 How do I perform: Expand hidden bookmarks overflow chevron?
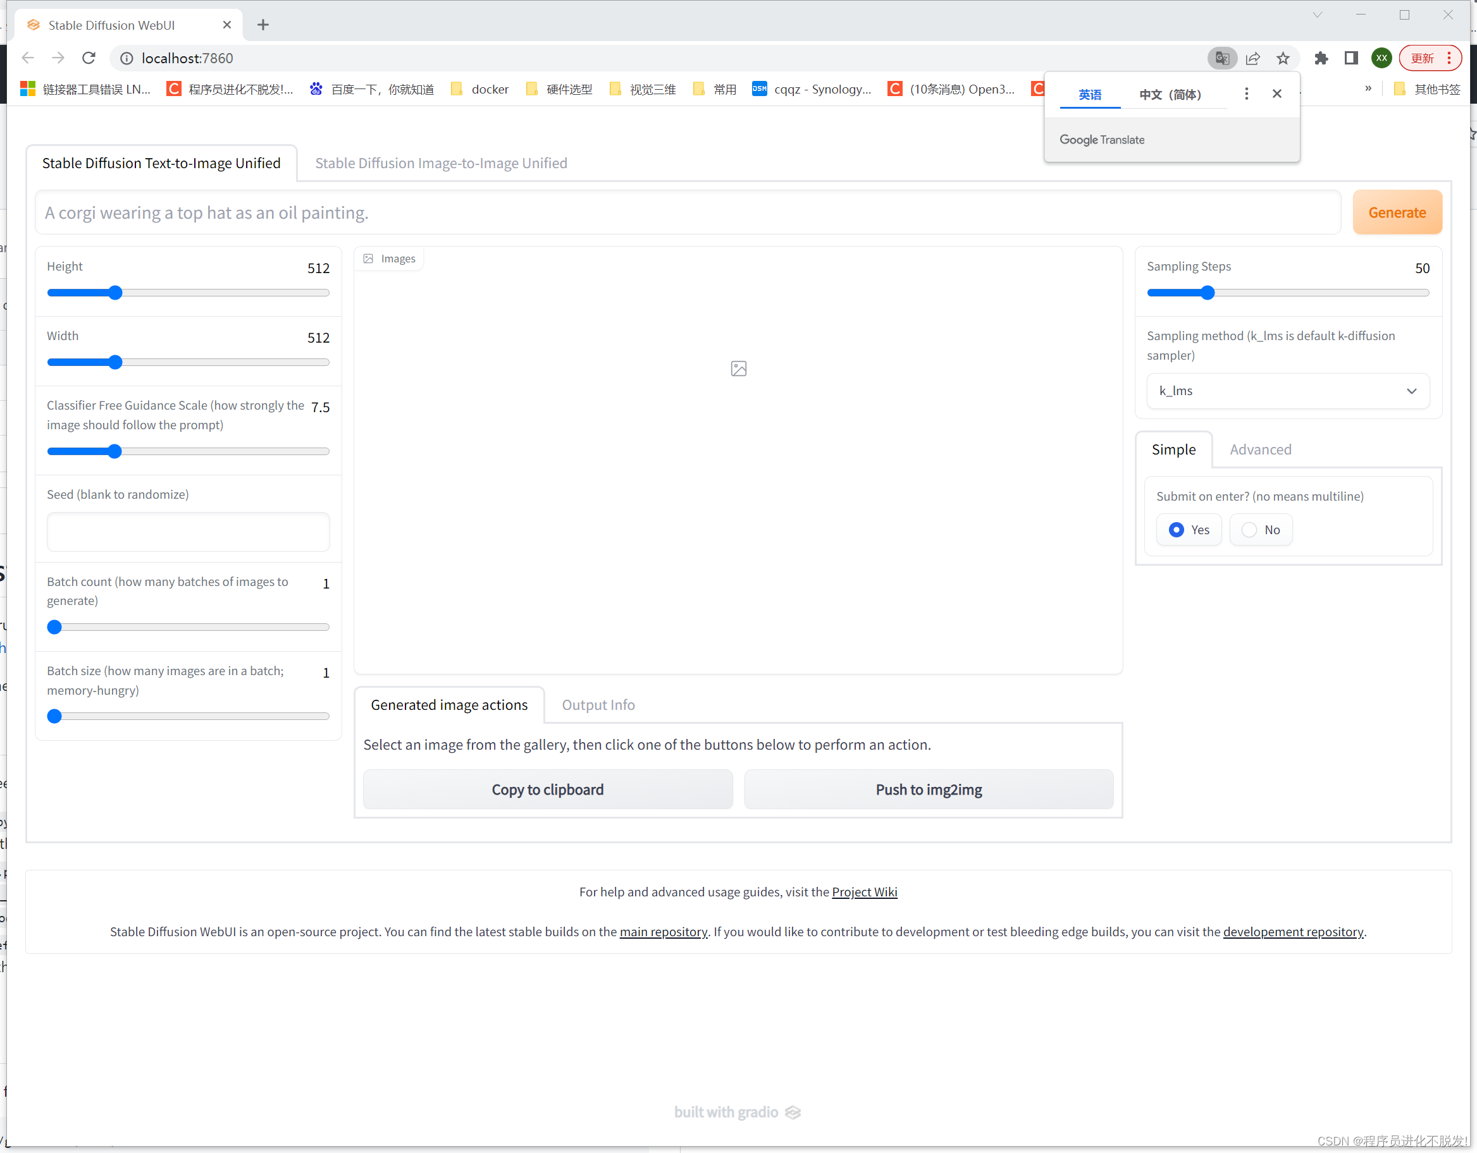pos(1368,88)
